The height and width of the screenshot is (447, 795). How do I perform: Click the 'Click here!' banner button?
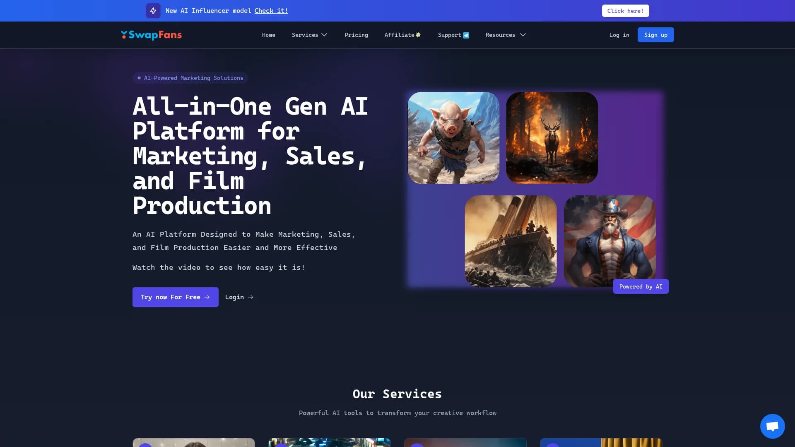click(625, 11)
